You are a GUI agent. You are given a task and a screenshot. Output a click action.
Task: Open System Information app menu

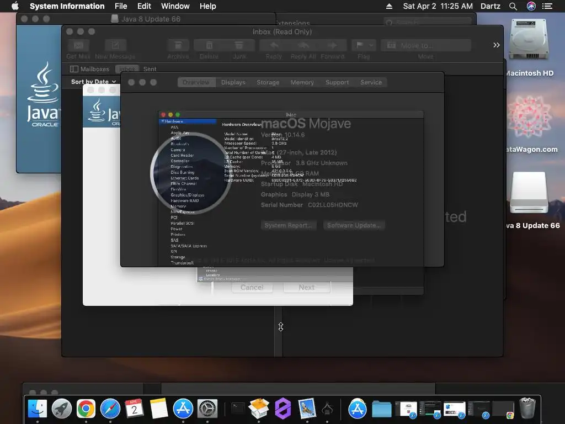pyautogui.click(x=67, y=6)
